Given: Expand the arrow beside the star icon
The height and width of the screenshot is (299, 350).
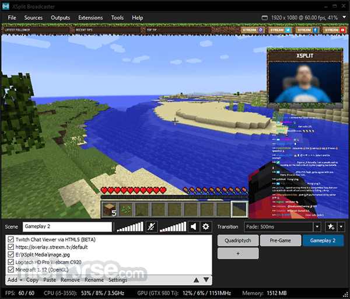Looking at the screenshot, I should point(341,227).
